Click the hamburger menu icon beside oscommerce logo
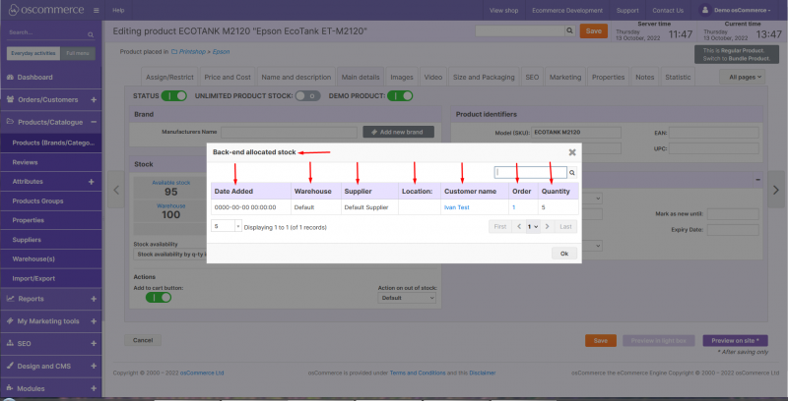The image size is (788, 401). [x=96, y=10]
